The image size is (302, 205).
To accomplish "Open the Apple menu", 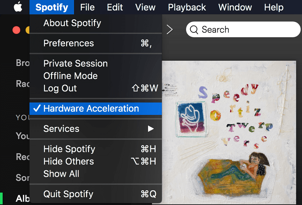I will pos(18,7).
